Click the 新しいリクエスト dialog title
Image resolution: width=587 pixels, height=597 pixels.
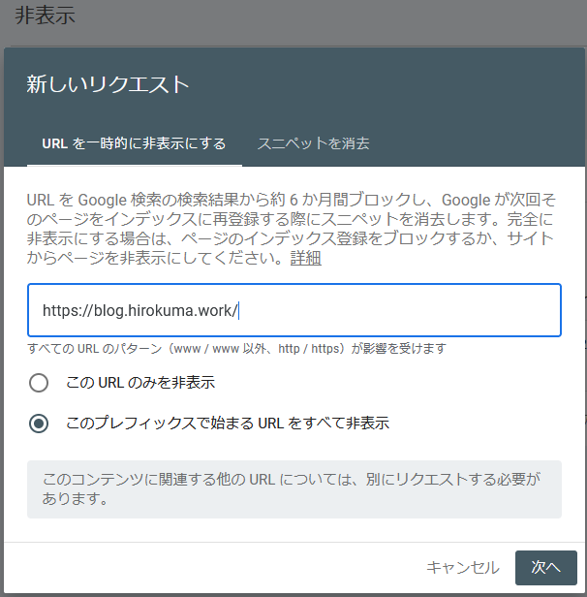108,84
